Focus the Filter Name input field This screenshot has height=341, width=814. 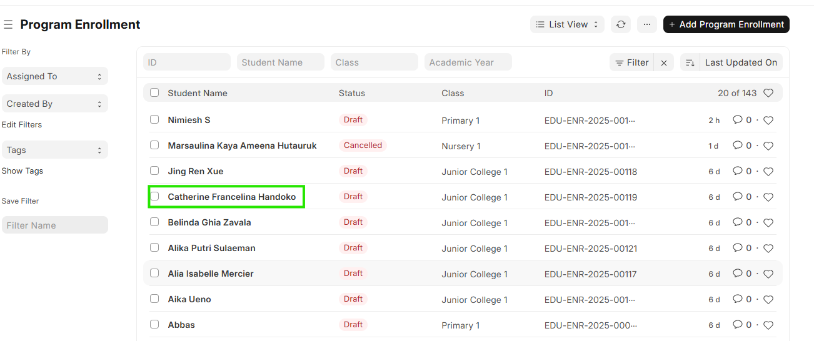point(54,225)
